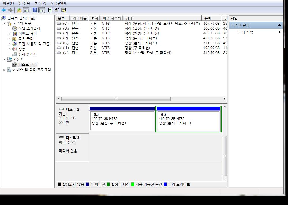Select the (E:) partition on 디스크 2
Image resolution: width=288 pixels, height=205 pixels.
click(x=122, y=119)
